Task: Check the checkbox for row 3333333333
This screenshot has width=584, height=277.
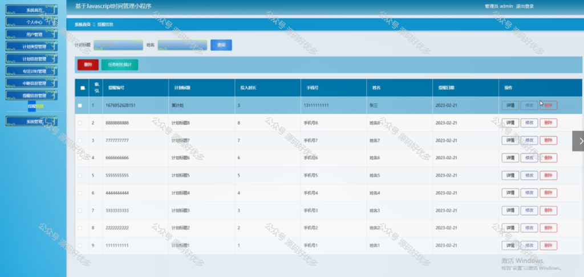Action: tap(80, 210)
